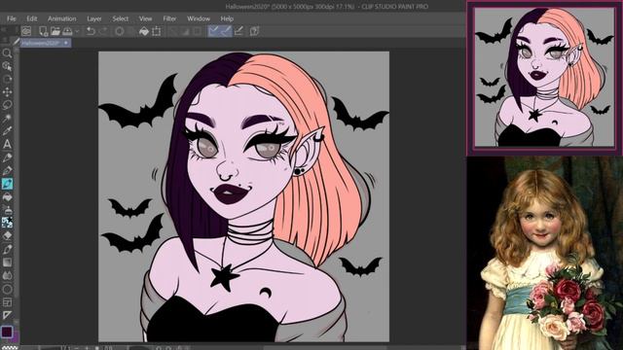Click the Open file folder icon
623x350 pixels.
point(55,31)
